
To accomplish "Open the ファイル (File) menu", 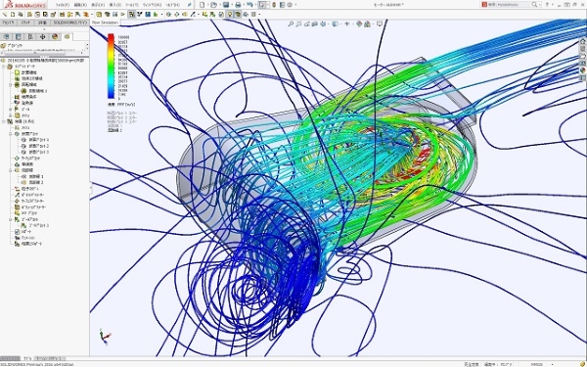I will click(63, 5).
